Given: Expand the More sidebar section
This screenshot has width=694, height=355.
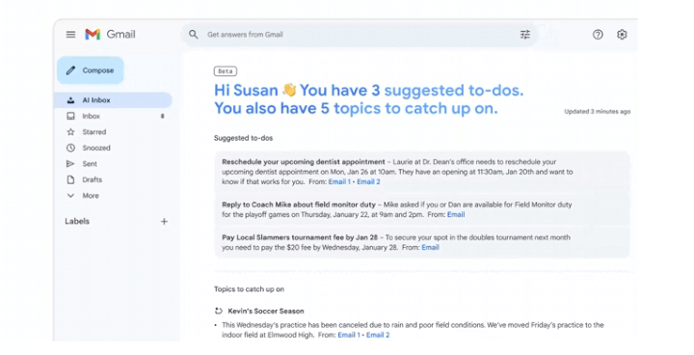Looking at the screenshot, I should click(x=113, y=196).
